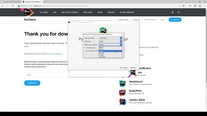Click the green padlock security icon
The width and height of the screenshot is (207, 116).
point(19,6)
